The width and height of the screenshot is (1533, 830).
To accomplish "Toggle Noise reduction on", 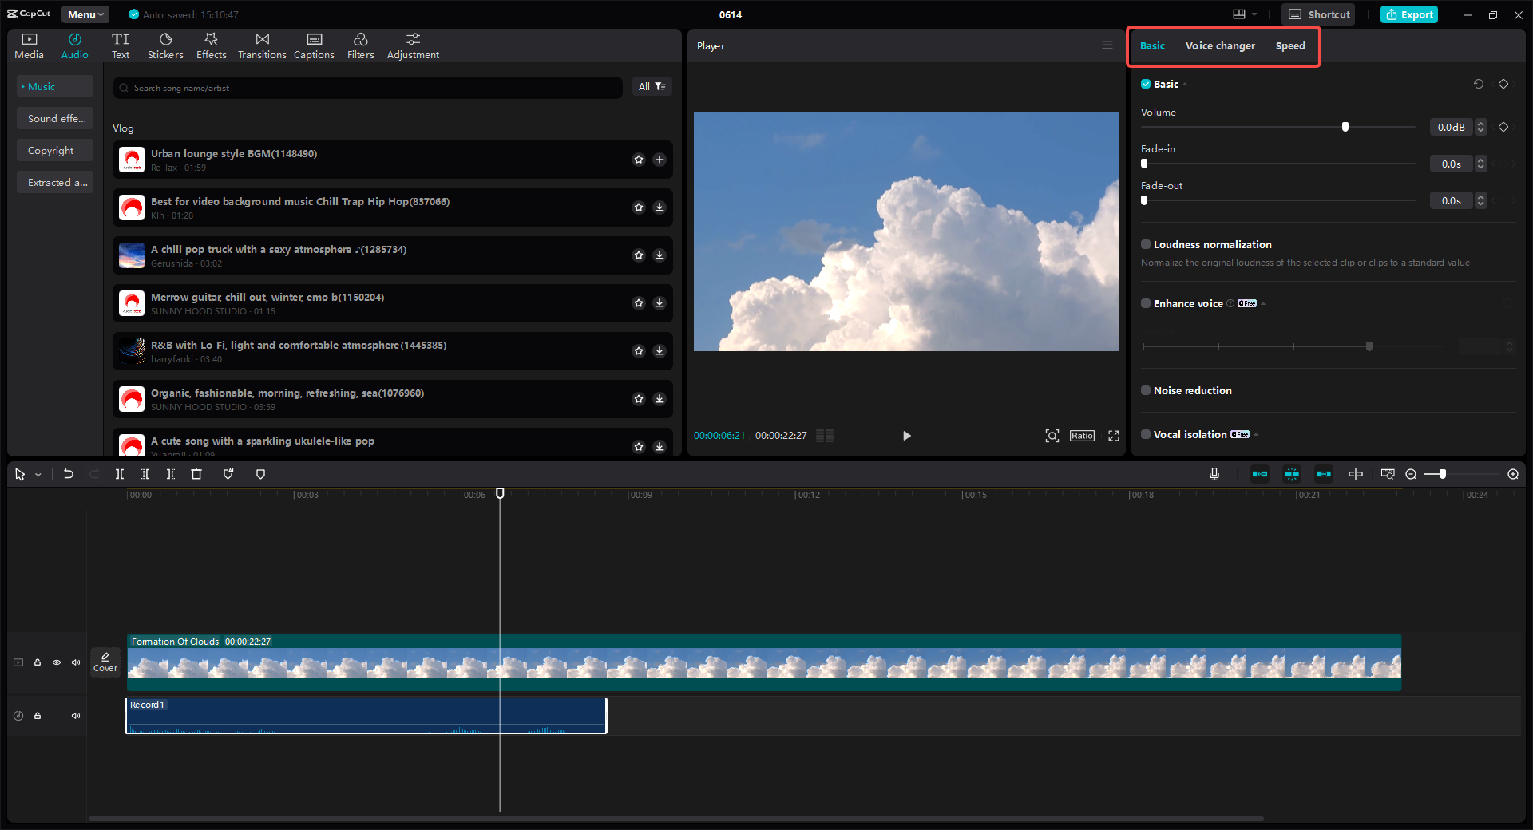I will pos(1145,390).
